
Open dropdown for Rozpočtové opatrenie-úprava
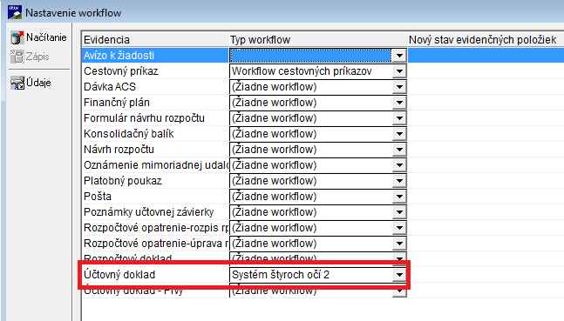(x=399, y=244)
